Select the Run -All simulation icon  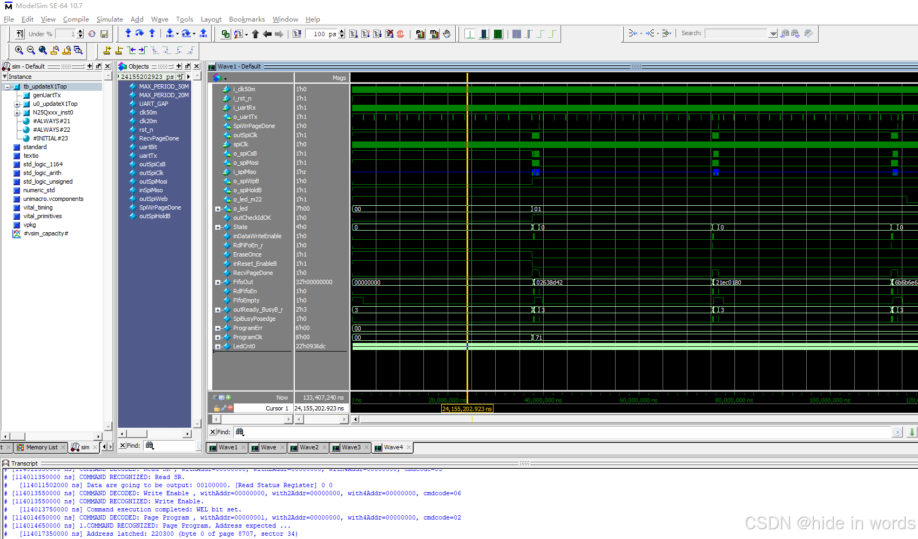[x=378, y=33]
